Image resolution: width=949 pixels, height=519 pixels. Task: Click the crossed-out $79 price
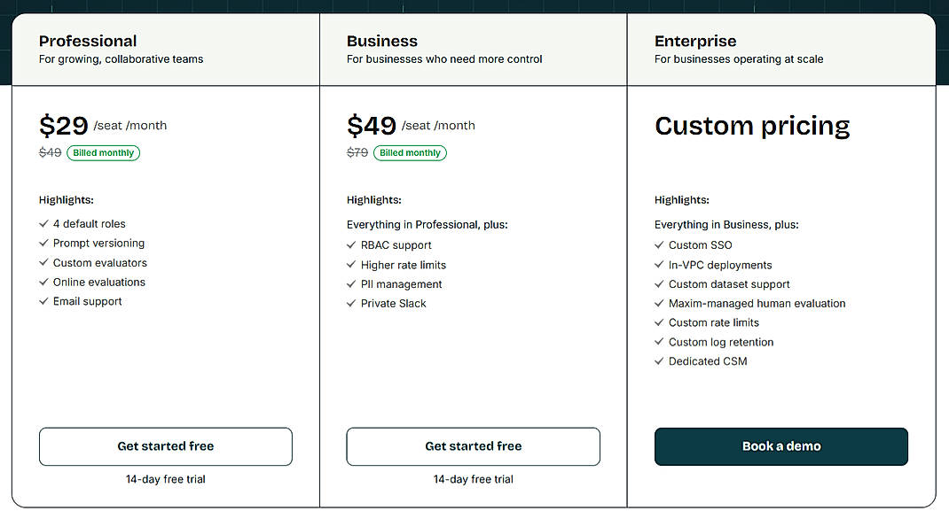coord(357,153)
